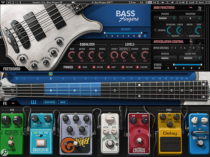The width and height of the screenshot is (210, 157).
Task: Increase Transpose with the plus button
Action: [199, 18]
